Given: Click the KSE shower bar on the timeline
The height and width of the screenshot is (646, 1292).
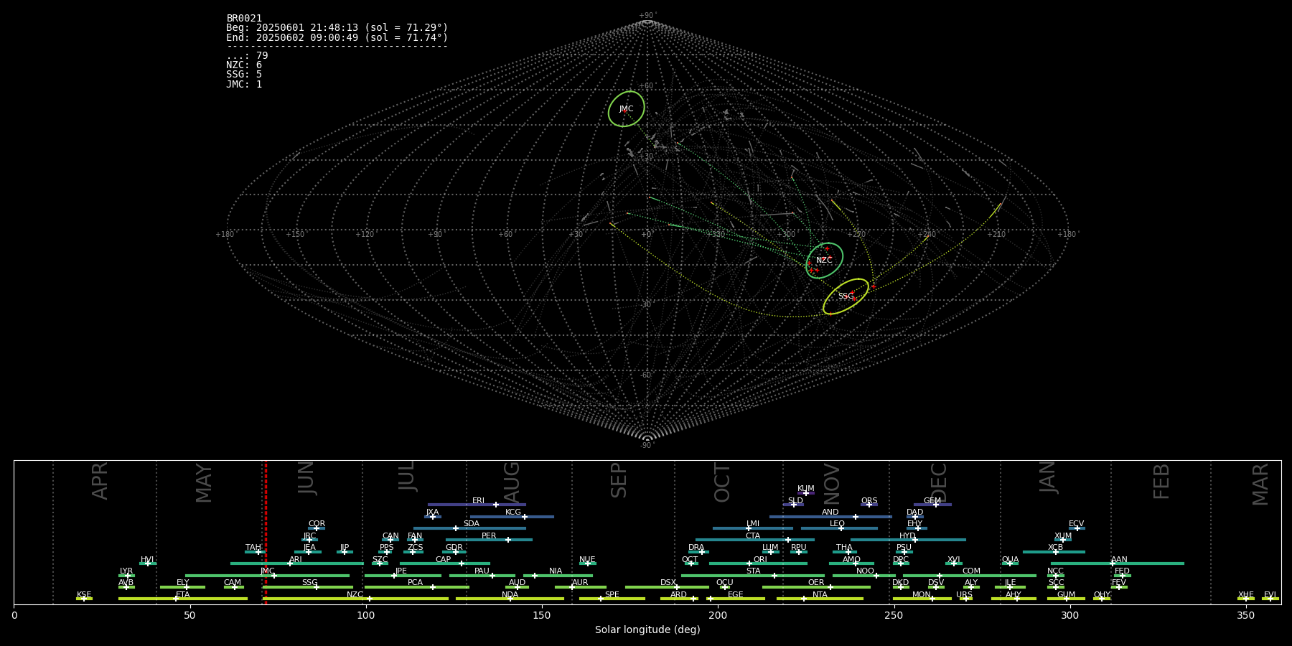Looking at the screenshot, I should coord(84,599).
